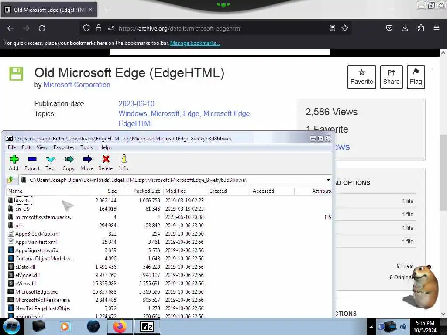
Task: Switch to Firefox in the taskbar
Action: point(120,326)
